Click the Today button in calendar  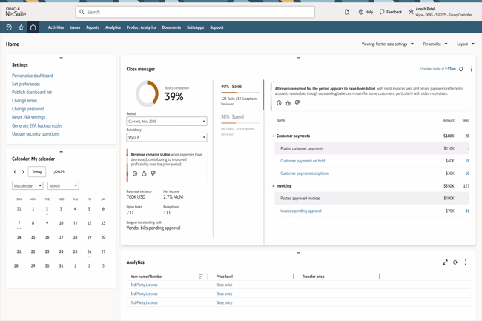(x=36, y=172)
